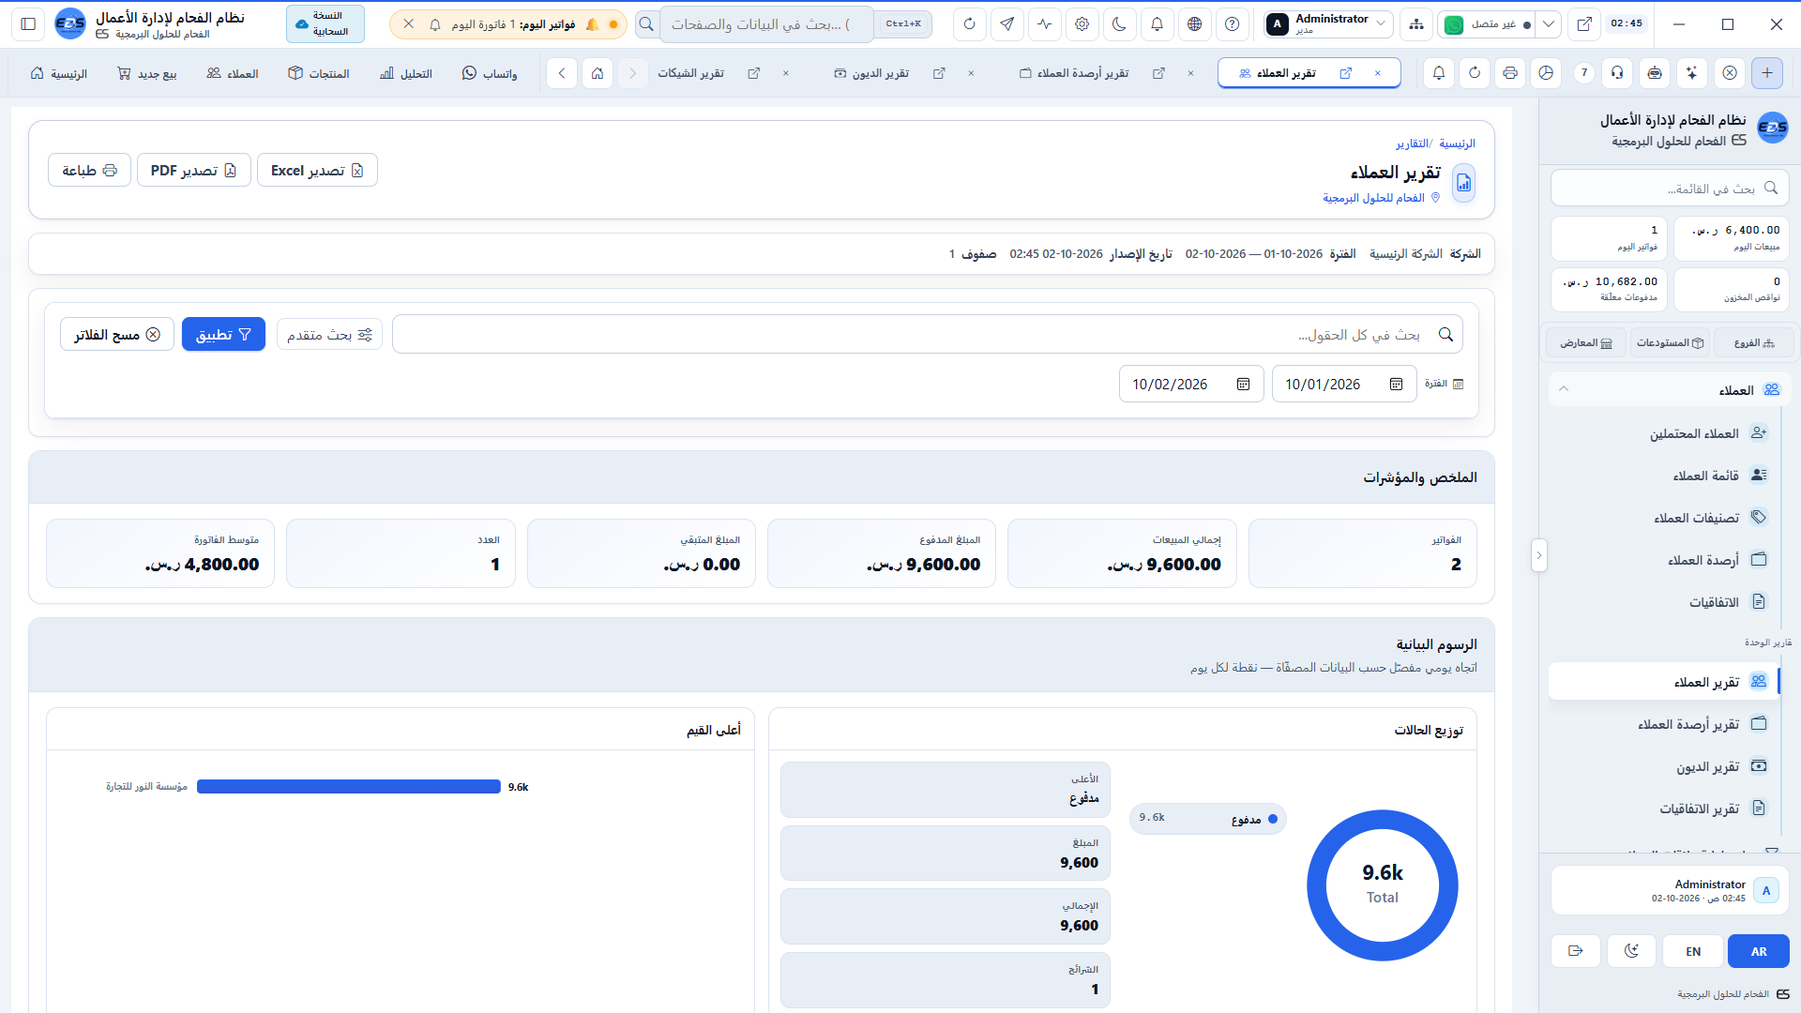Open the organization chart icon
The width and height of the screenshot is (1801, 1013).
1415,24
